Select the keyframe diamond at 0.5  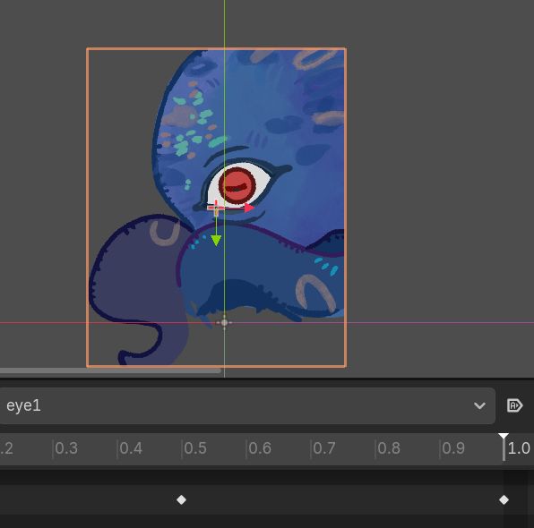pos(181,499)
